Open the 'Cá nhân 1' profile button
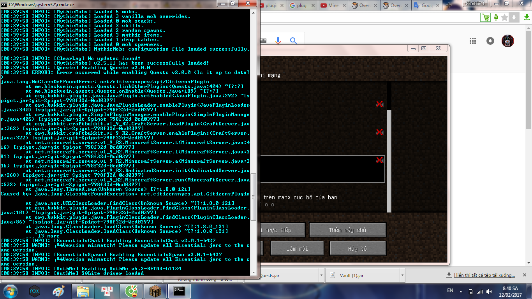 tap(475, 4)
